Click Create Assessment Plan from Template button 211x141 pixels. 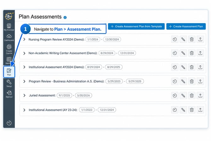click(x=136, y=26)
